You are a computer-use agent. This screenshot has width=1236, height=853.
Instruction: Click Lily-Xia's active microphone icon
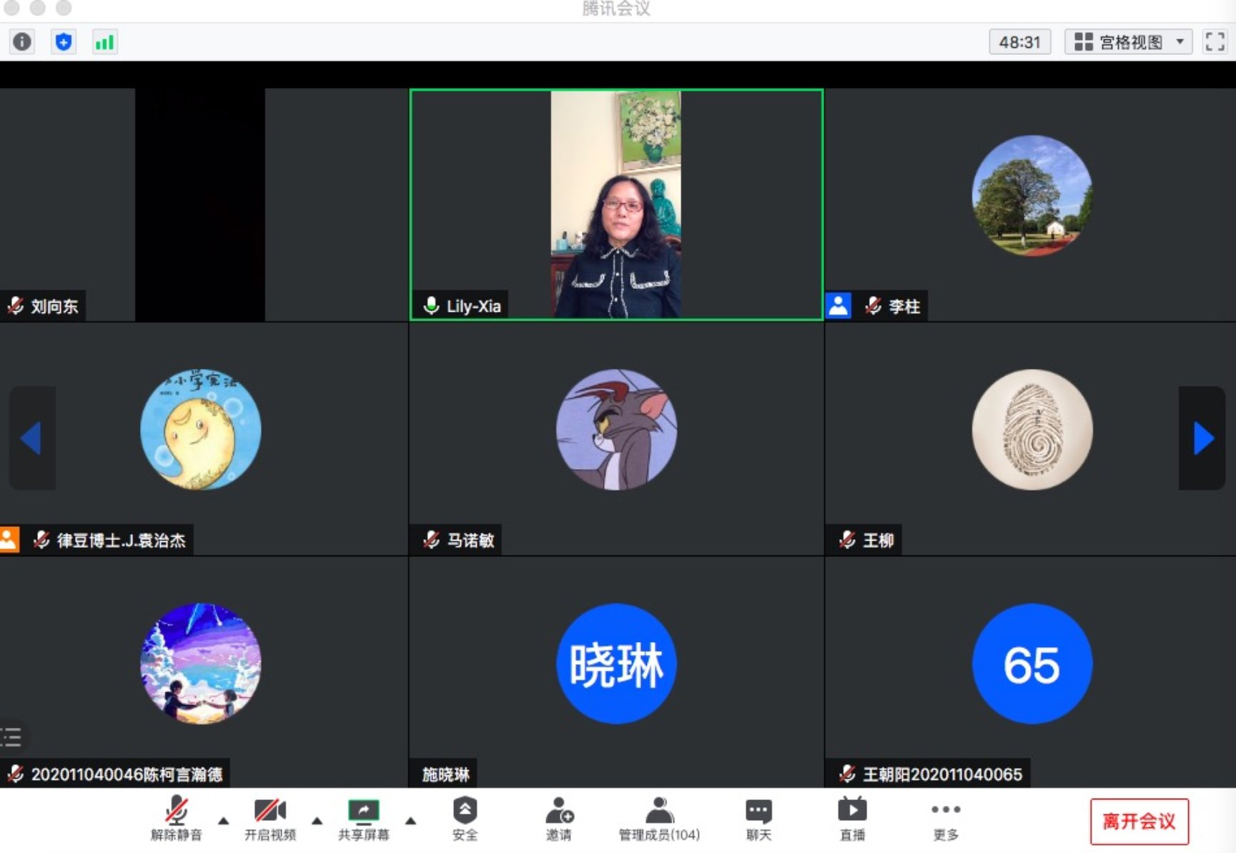(430, 306)
